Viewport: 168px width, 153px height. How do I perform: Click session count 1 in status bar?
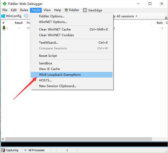67,150
